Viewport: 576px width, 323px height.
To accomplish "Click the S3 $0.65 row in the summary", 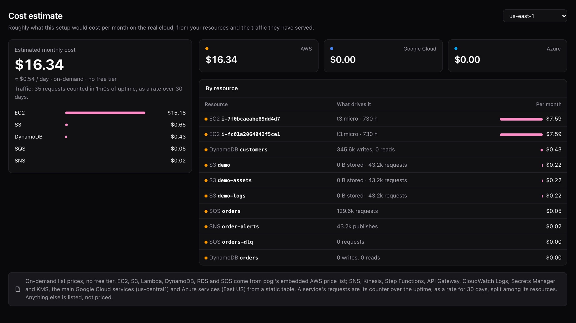I will 100,125.
